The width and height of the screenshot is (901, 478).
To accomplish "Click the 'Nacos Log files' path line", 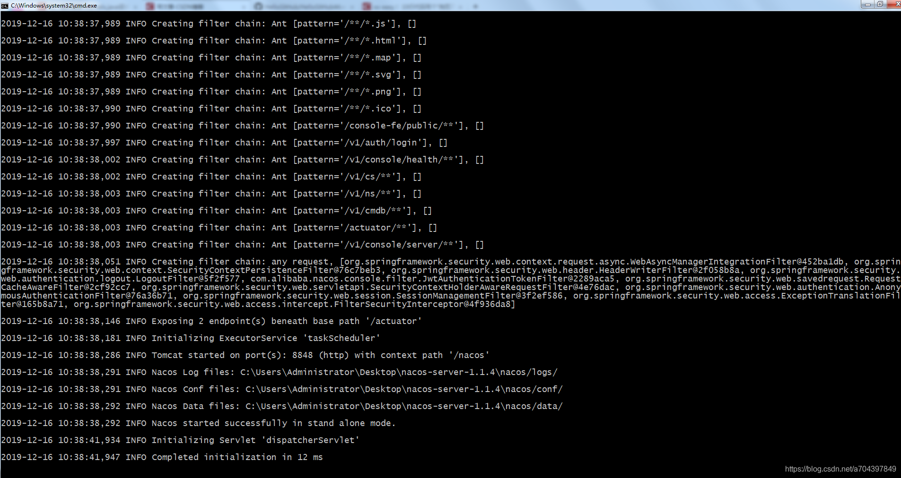I will pyautogui.click(x=279, y=372).
